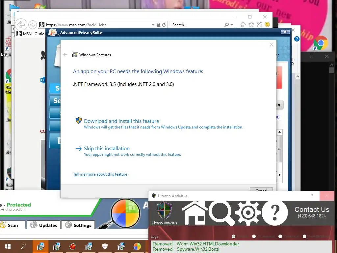Viewport: 337px width, 253px height.
Task: Click the red X taskbar application icon
Action: [73, 246]
